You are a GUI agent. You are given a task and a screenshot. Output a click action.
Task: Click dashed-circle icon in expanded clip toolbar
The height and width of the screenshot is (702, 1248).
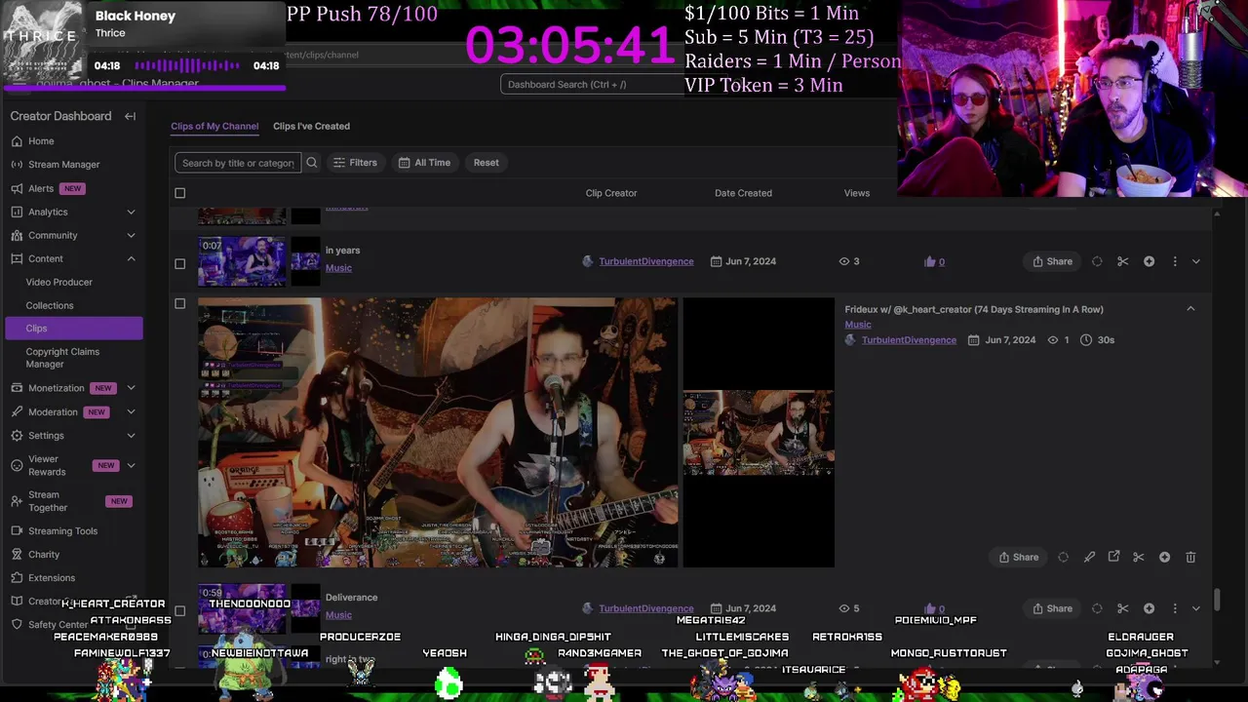point(1064,557)
